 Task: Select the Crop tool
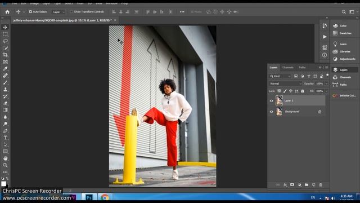pyautogui.click(x=5, y=55)
